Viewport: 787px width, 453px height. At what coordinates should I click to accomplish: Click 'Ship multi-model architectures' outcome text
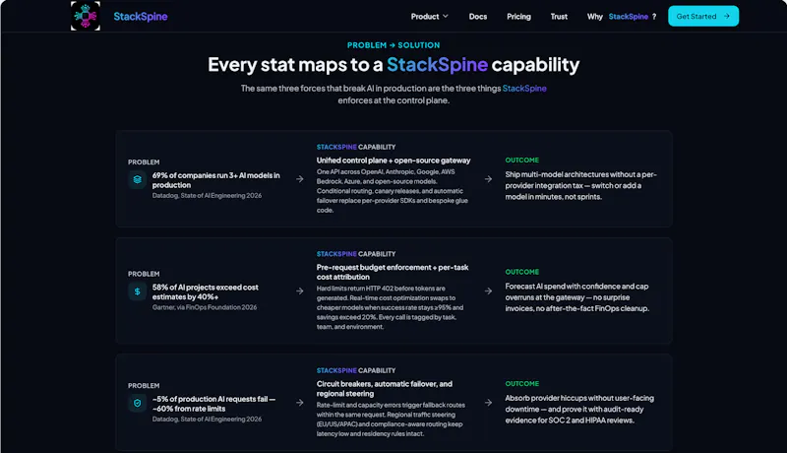[580, 186]
